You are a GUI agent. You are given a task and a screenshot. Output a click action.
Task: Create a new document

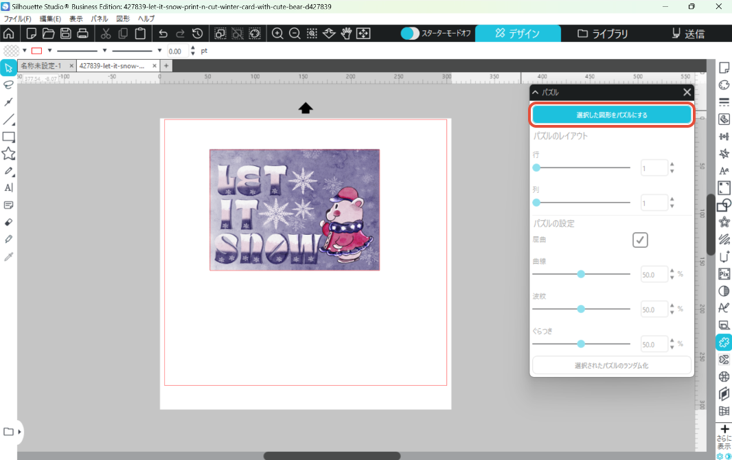point(32,34)
